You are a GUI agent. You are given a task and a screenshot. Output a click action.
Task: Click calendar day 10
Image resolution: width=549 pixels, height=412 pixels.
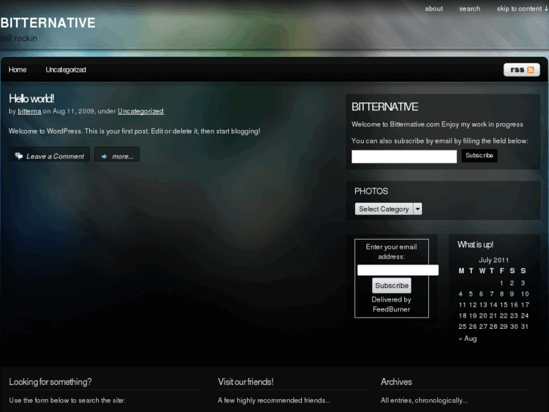[x=525, y=294]
